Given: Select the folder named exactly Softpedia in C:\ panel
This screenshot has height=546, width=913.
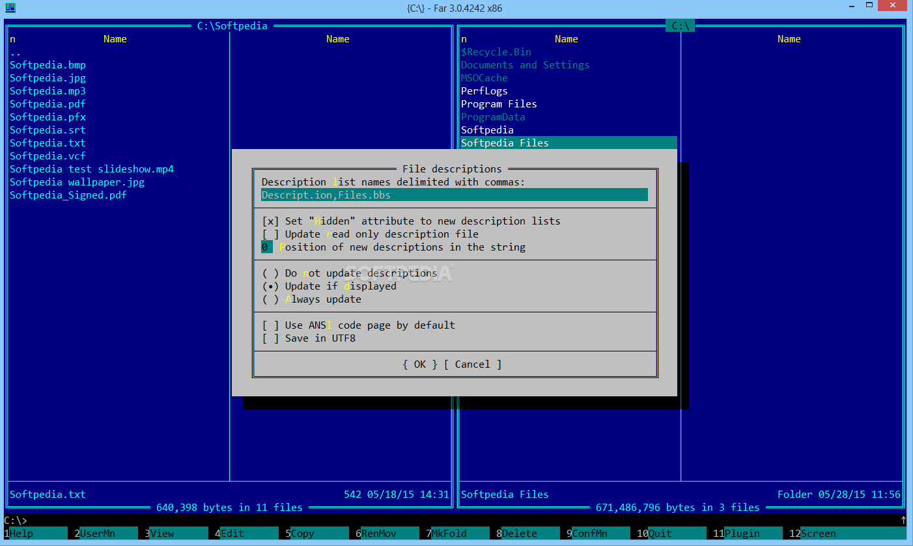Looking at the screenshot, I should click(x=487, y=130).
